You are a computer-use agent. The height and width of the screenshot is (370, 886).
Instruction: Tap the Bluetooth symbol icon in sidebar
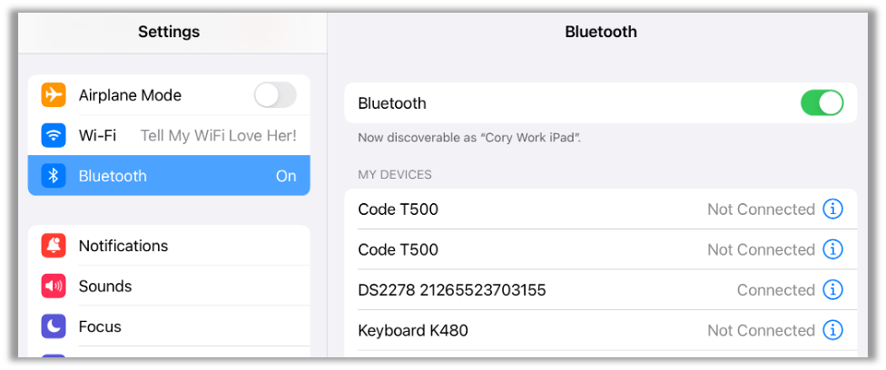coord(54,176)
